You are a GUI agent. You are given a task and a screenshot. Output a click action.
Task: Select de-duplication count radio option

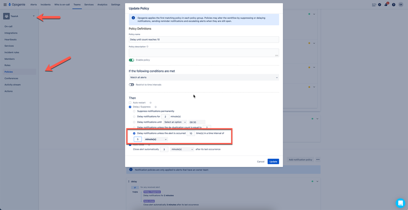[134, 127]
